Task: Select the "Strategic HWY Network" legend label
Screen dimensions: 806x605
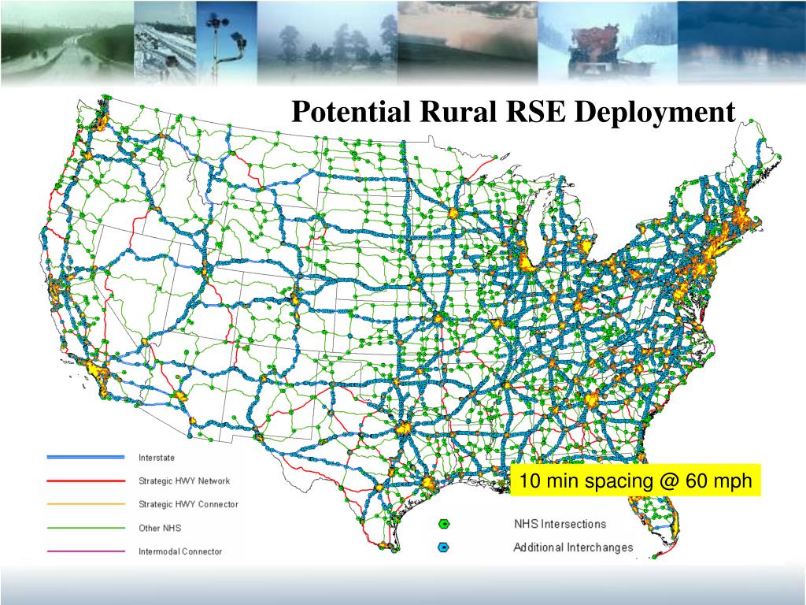Action: [x=184, y=481]
